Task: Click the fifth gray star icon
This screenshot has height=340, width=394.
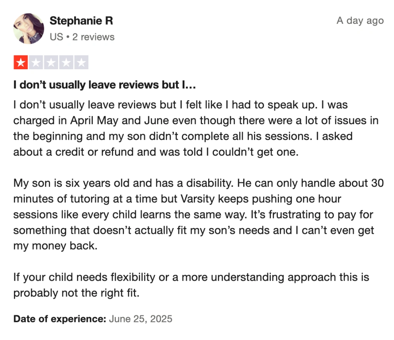Action: click(81, 62)
